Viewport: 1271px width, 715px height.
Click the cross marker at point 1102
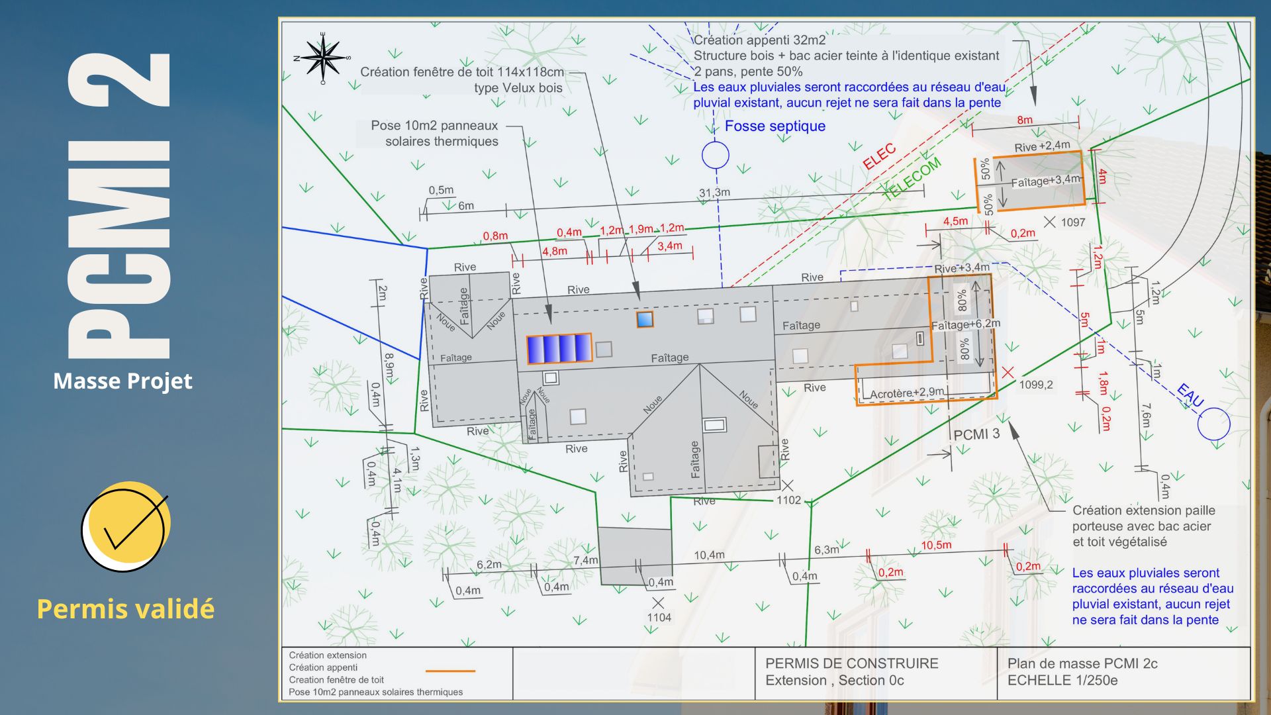pyautogui.click(x=788, y=486)
